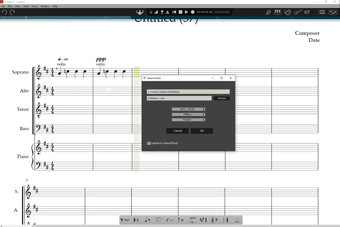The width and height of the screenshot is (340, 227).
Task: Toggle the record button in the transport
Action: 192,12
